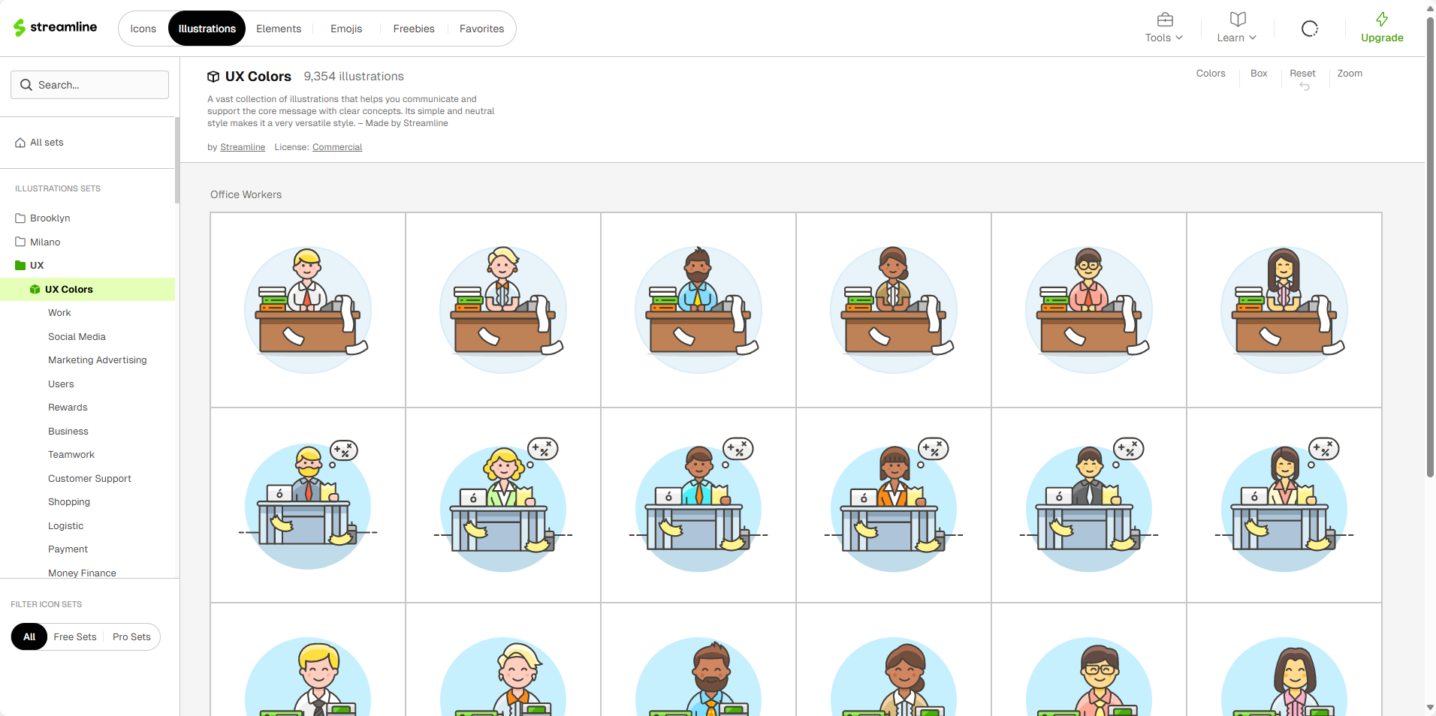Follow the Streamline author link
This screenshot has width=1436, height=716.
coord(243,147)
